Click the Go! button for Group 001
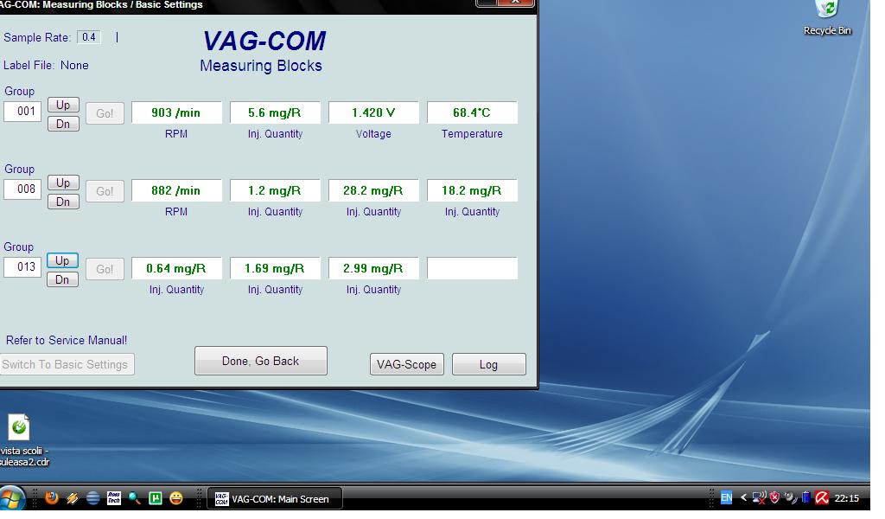This screenshot has width=885, height=519. tap(105, 113)
